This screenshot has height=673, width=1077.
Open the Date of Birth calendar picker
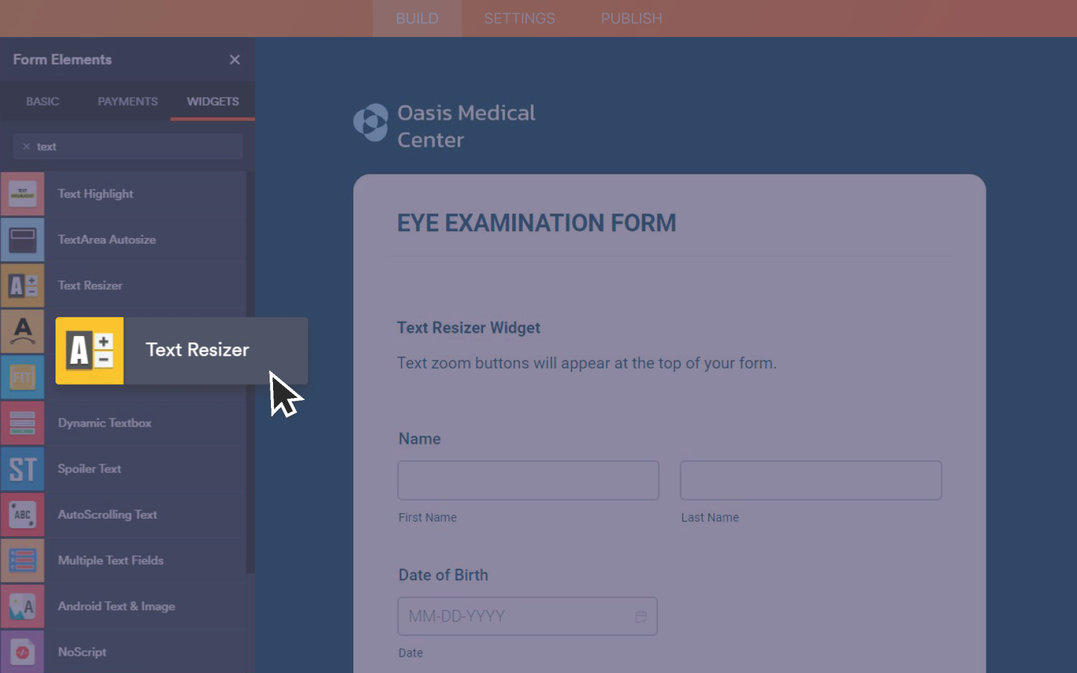coord(641,617)
